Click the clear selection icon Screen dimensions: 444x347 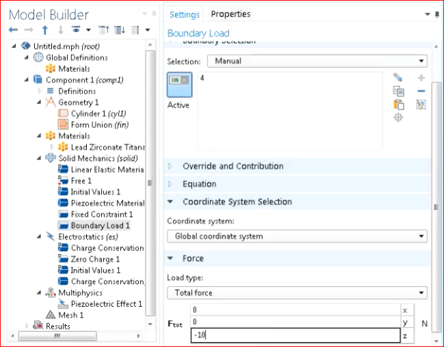click(x=421, y=105)
